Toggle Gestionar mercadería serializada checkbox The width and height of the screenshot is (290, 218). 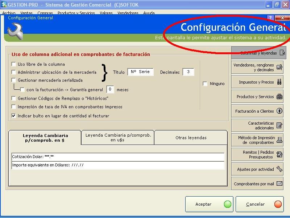pos(14,80)
